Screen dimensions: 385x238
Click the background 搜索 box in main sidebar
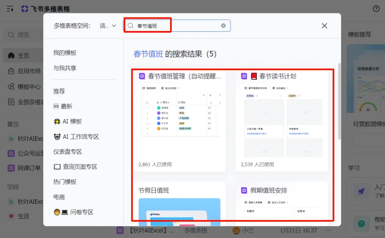point(23,35)
